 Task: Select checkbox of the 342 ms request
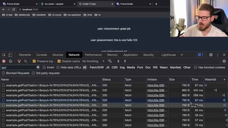pyautogui.click(x=3, y=90)
